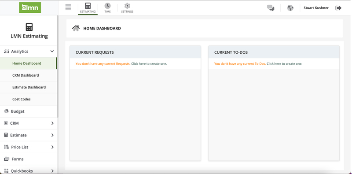Click the LMN Estimating sidebar title

(x=29, y=36)
